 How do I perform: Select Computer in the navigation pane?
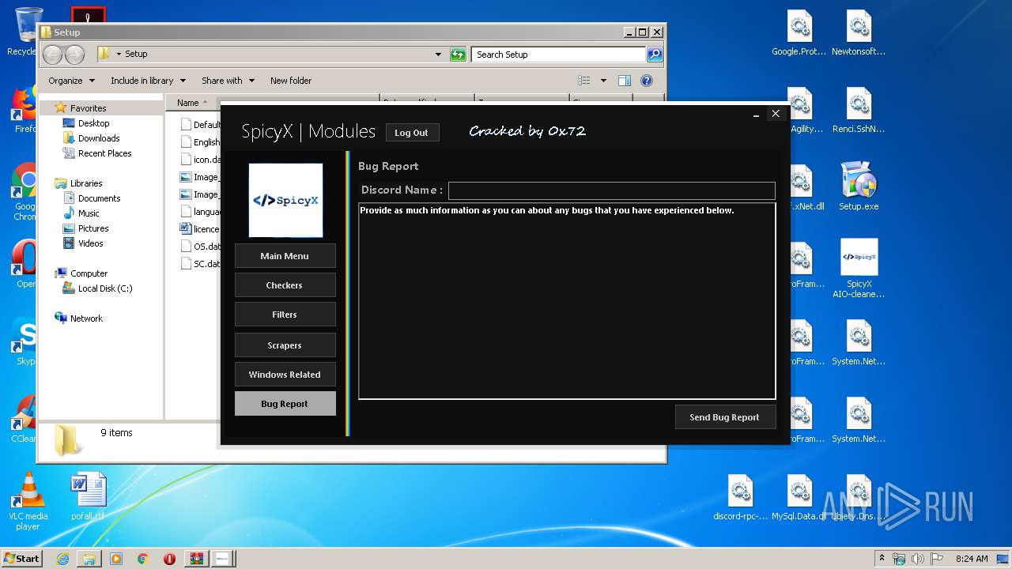89,273
